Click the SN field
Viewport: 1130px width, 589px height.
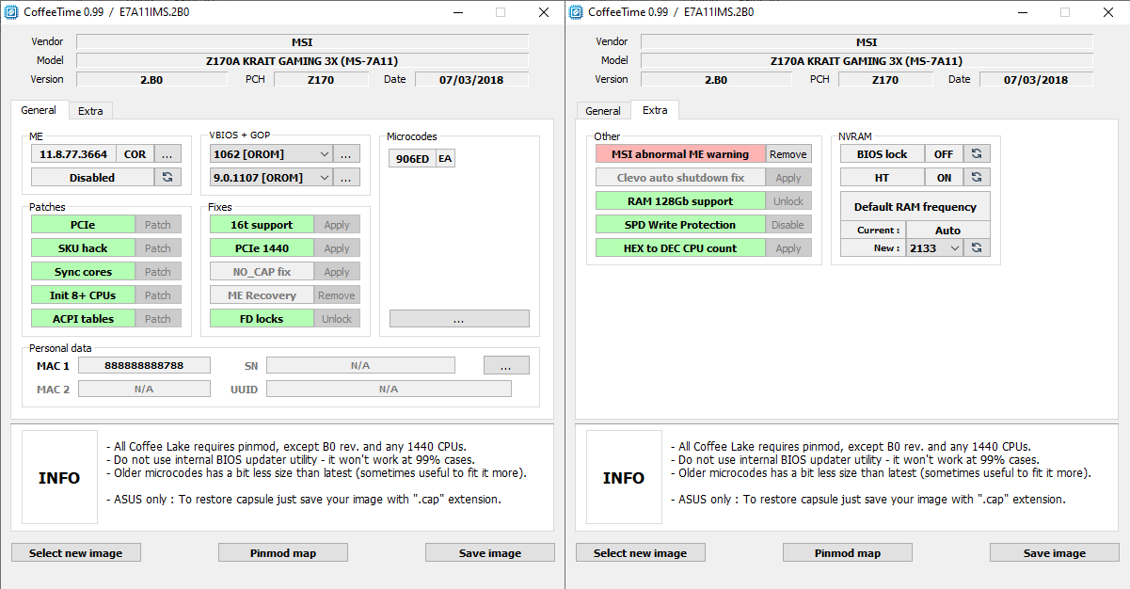pyautogui.click(x=360, y=365)
